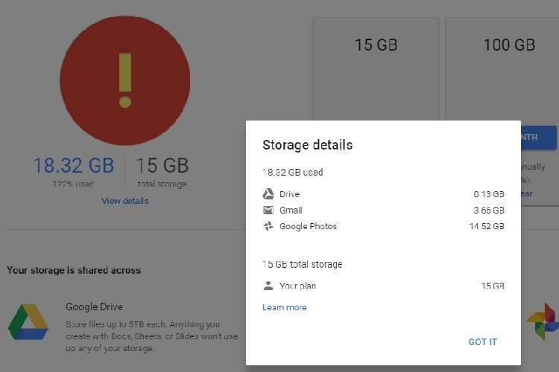Click the Drive icon in Storage details
Viewport: 559px width, 372px height.
[x=268, y=194]
